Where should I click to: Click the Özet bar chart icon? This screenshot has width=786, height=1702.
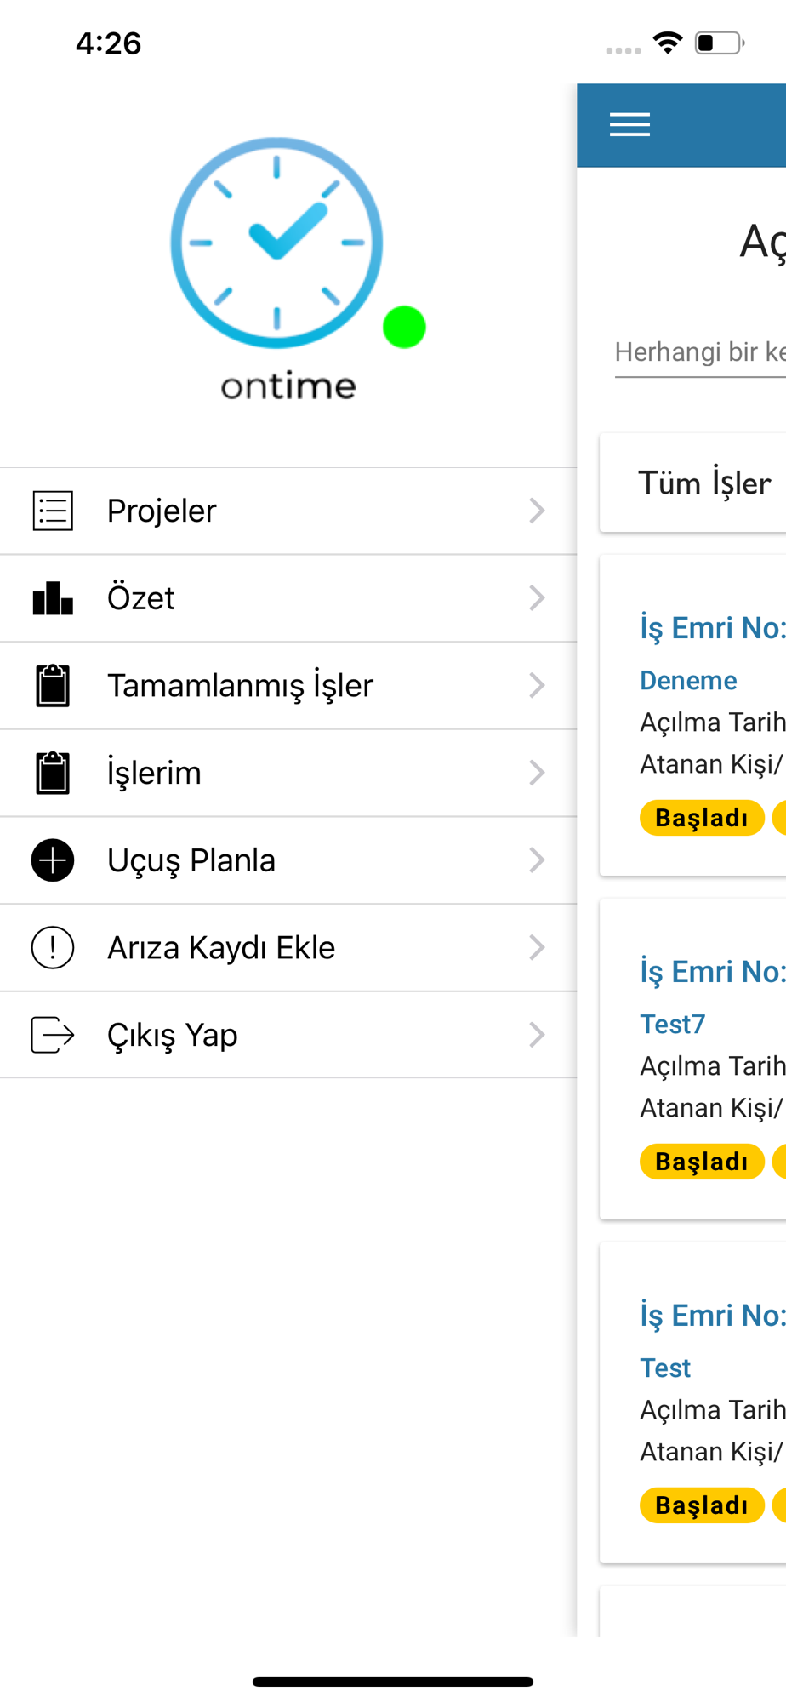click(53, 598)
